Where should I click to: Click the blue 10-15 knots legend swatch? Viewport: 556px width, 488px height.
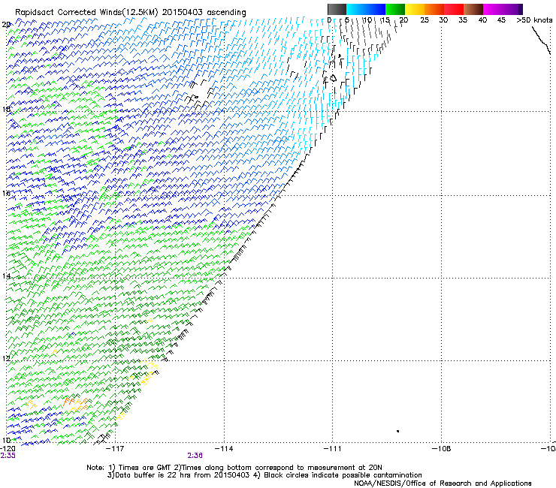(x=376, y=9)
